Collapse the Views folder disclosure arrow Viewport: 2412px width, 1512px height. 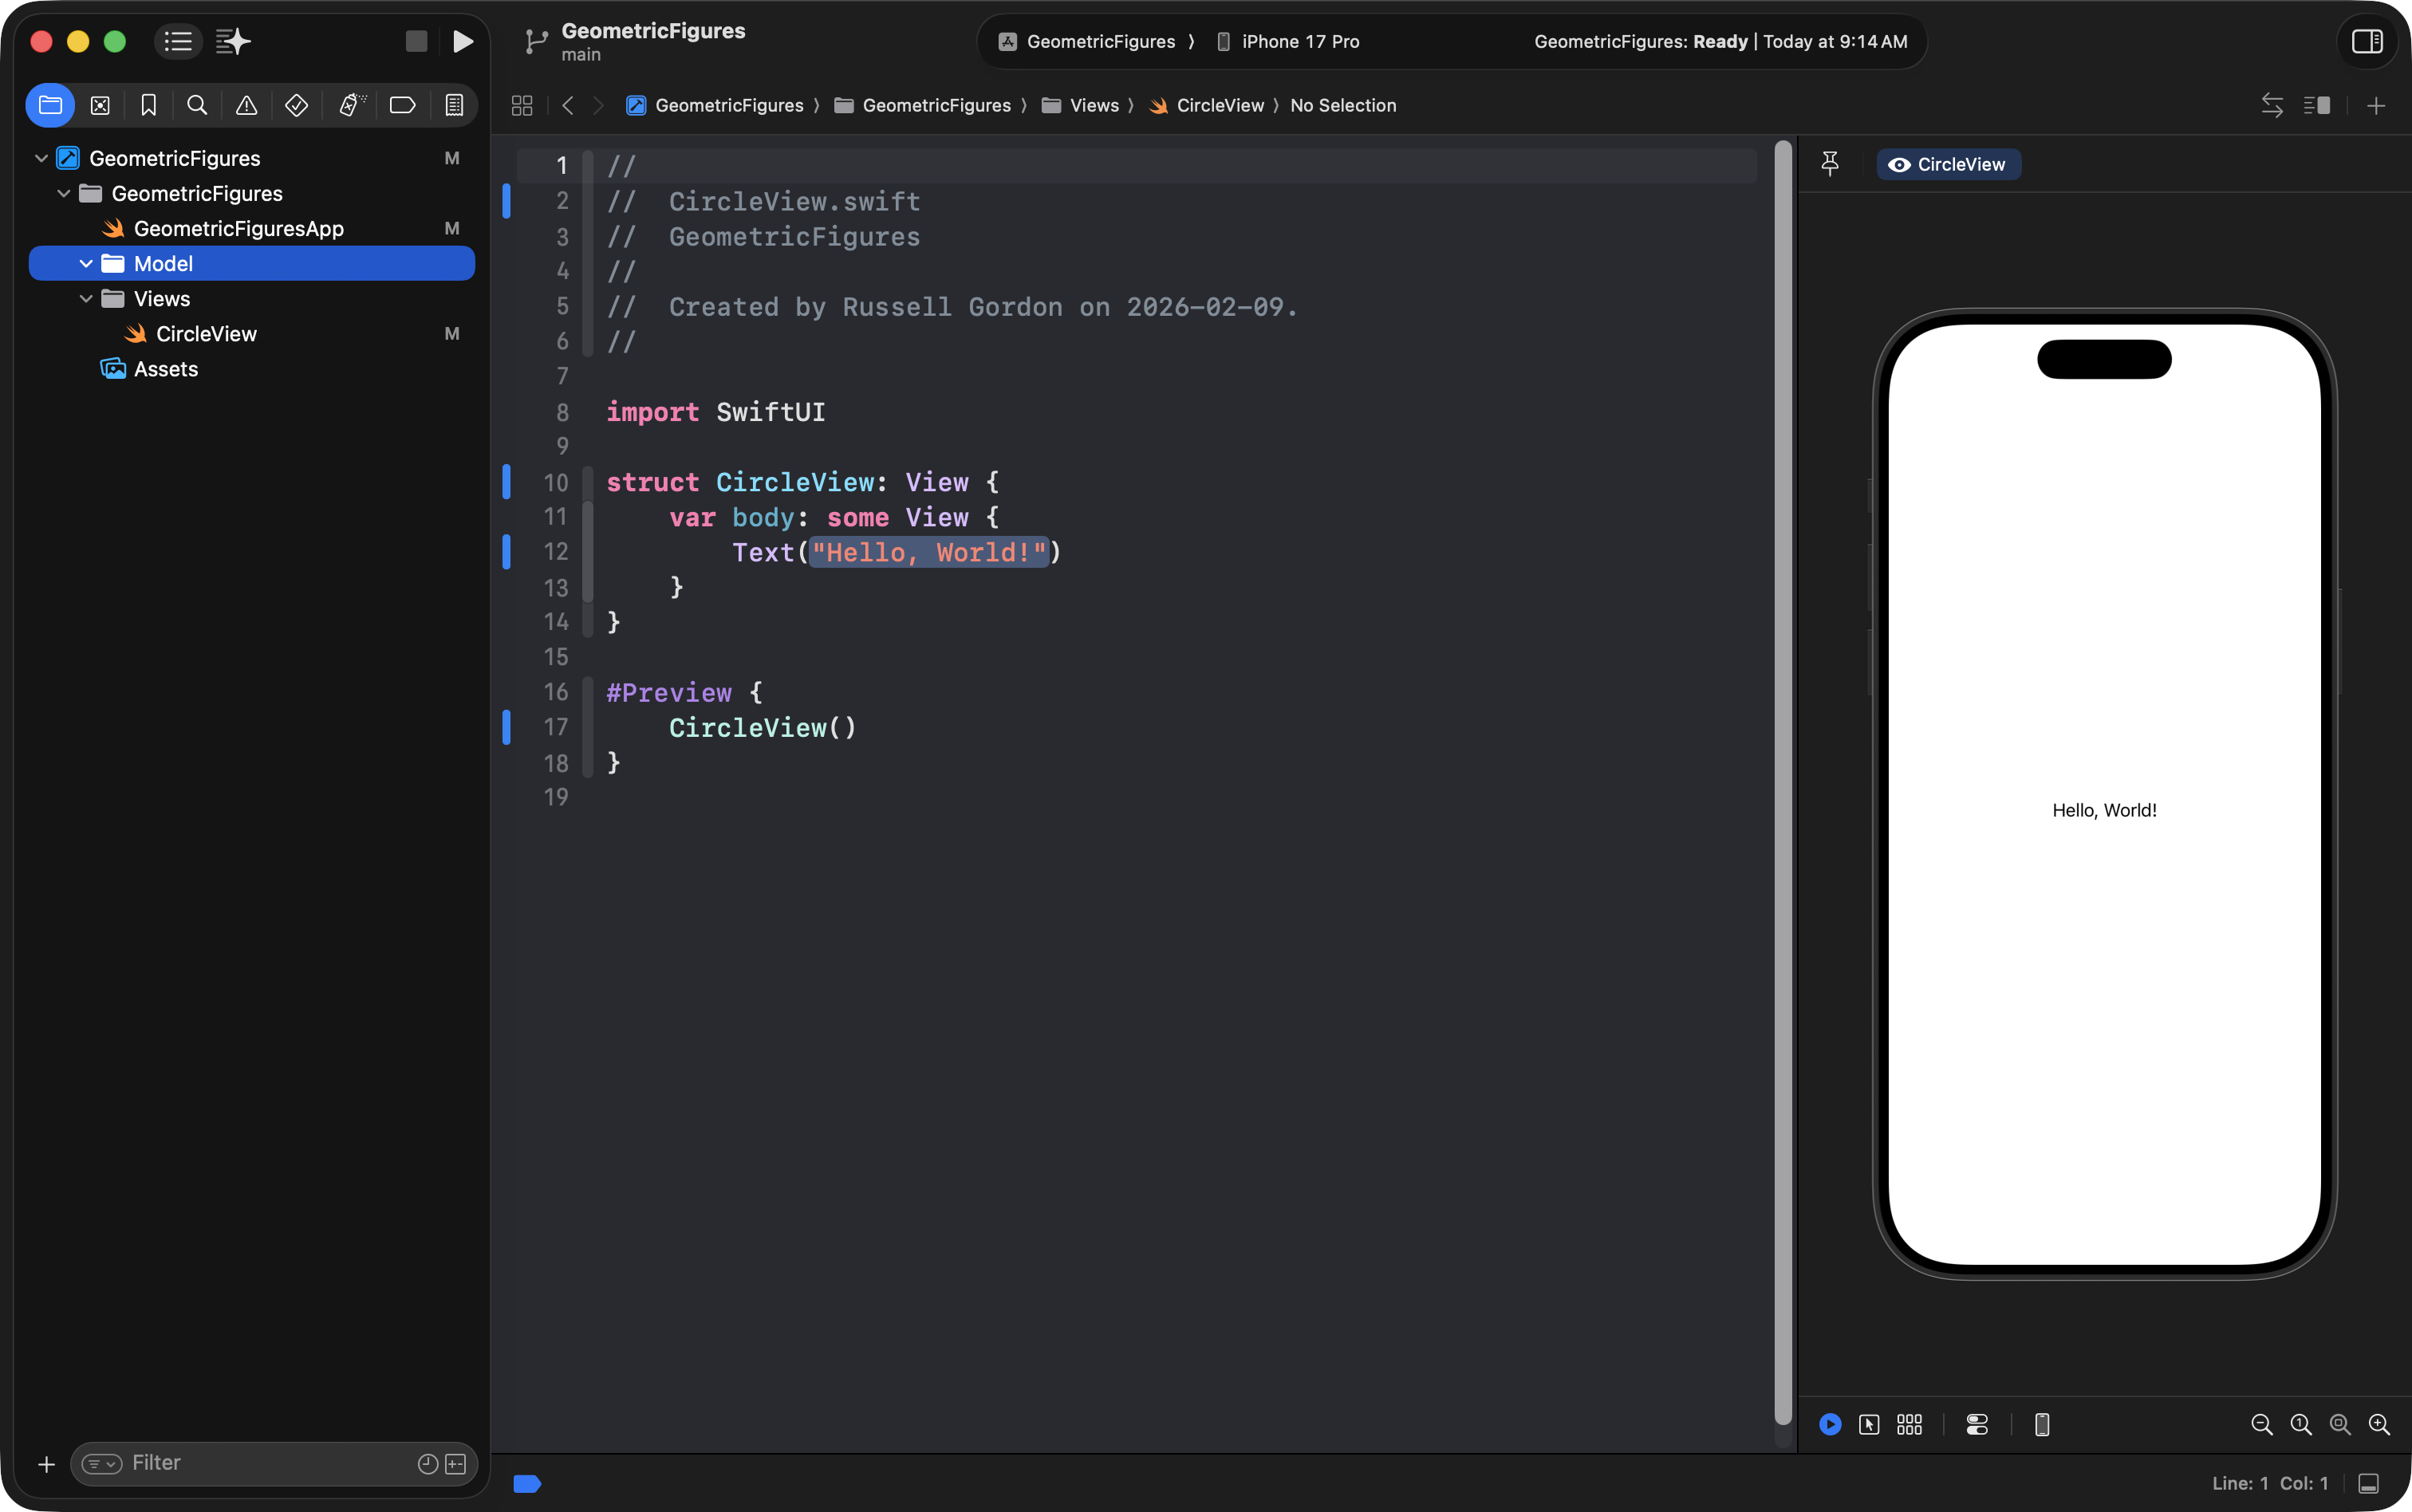[86, 299]
